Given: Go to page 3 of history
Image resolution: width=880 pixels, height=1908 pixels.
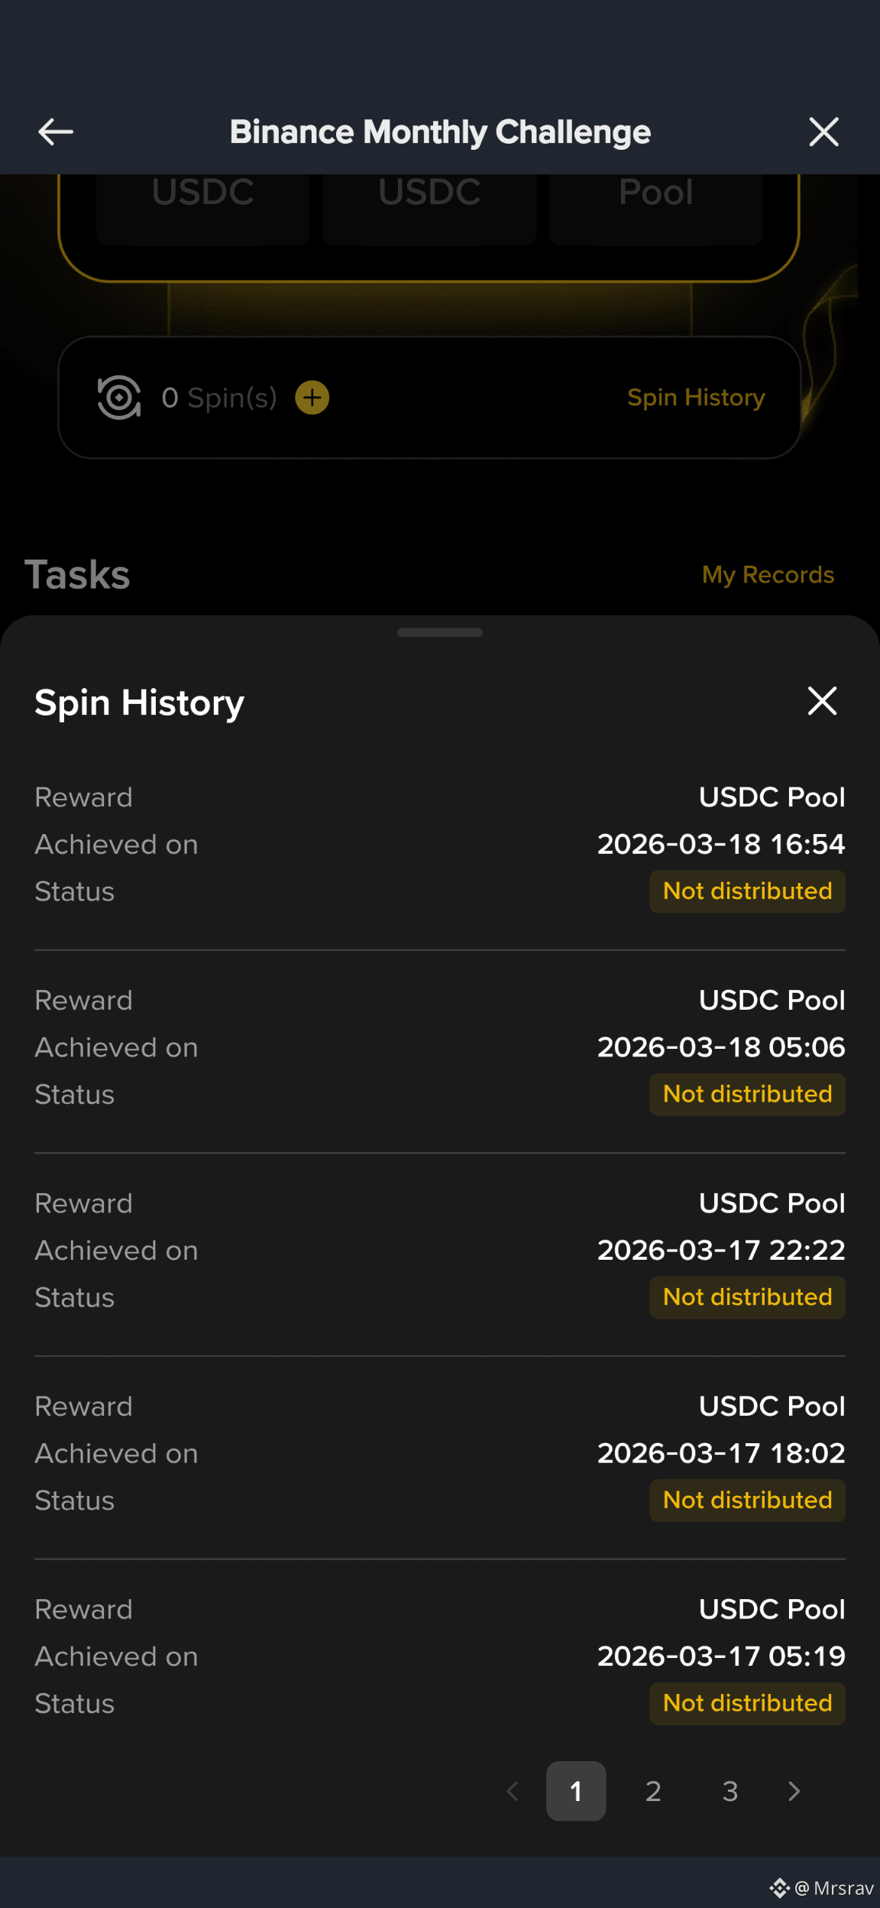Looking at the screenshot, I should tap(730, 1791).
